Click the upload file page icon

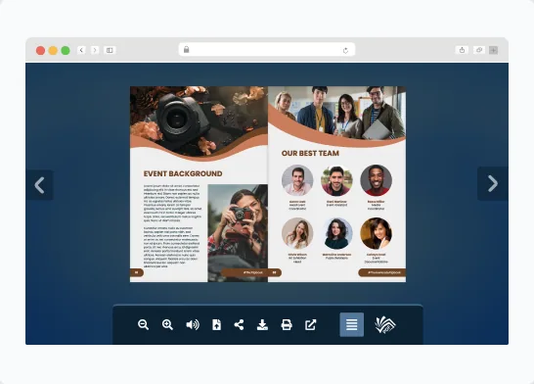[x=216, y=324]
